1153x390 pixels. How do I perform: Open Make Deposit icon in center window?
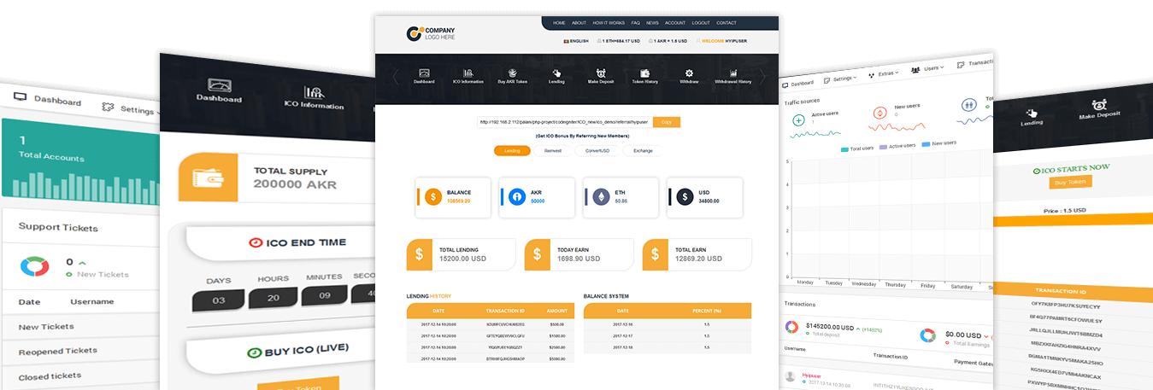click(601, 73)
